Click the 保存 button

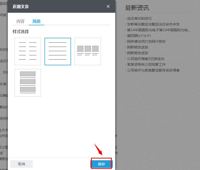[101, 164]
